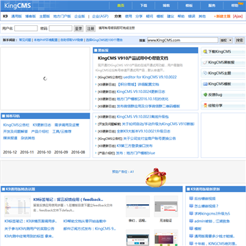Open K9标签笔记：留言反馈应用 (feedback.. title
This screenshot has height=246, width=246.
pyautogui.click(x=68, y=200)
